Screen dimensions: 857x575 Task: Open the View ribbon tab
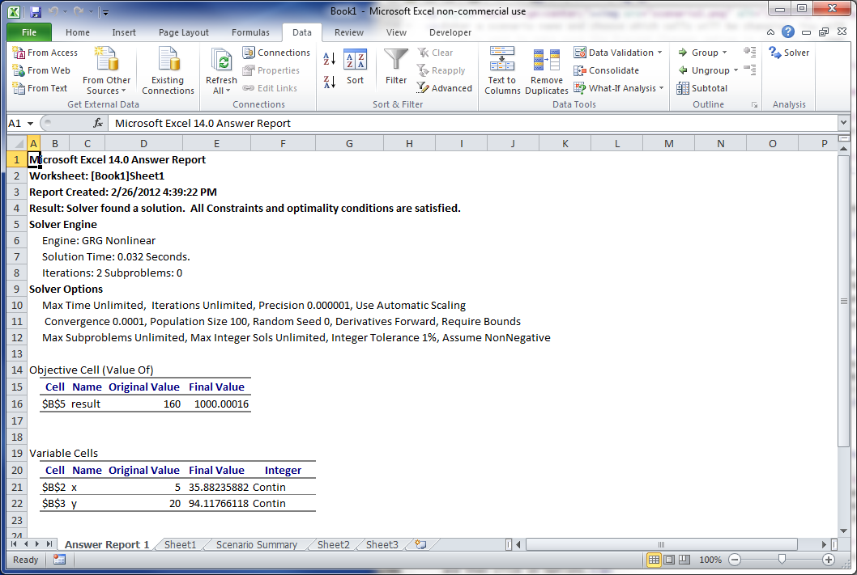[396, 32]
